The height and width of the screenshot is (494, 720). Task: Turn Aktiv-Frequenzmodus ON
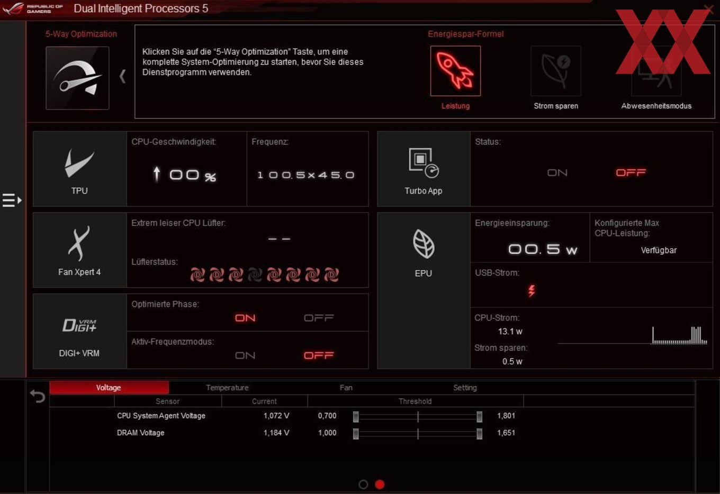(245, 355)
